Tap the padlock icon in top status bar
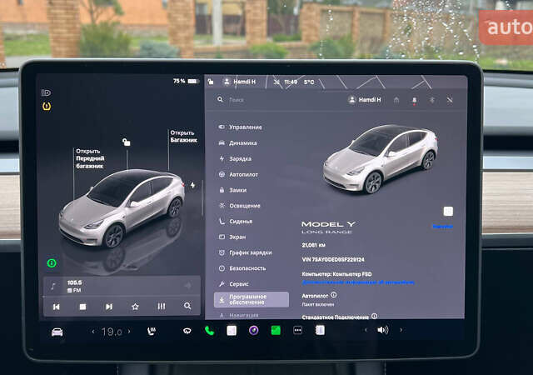Viewport: 533px width, 375px height. pos(211,82)
